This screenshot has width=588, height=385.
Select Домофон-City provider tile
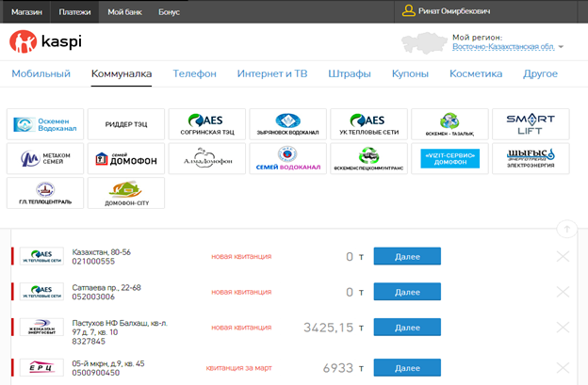(126, 193)
